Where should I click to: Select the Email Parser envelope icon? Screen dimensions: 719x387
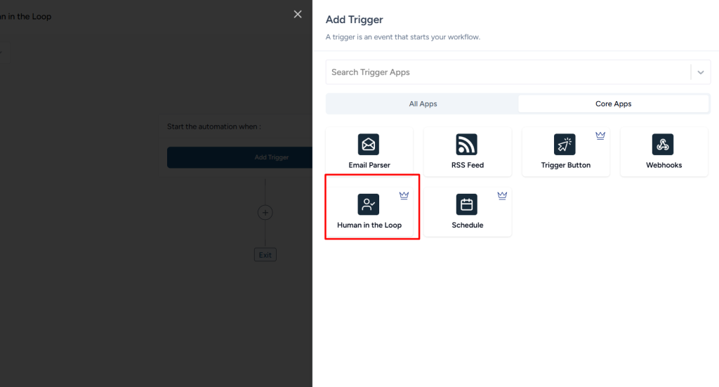coord(369,145)
